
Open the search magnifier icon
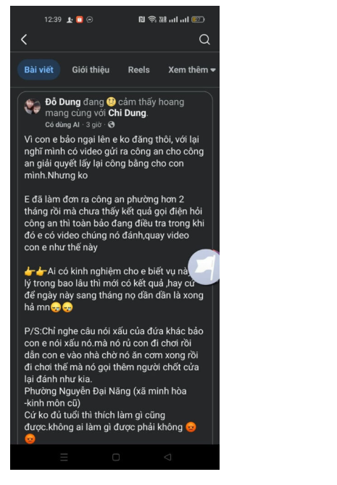coord(204,40)
